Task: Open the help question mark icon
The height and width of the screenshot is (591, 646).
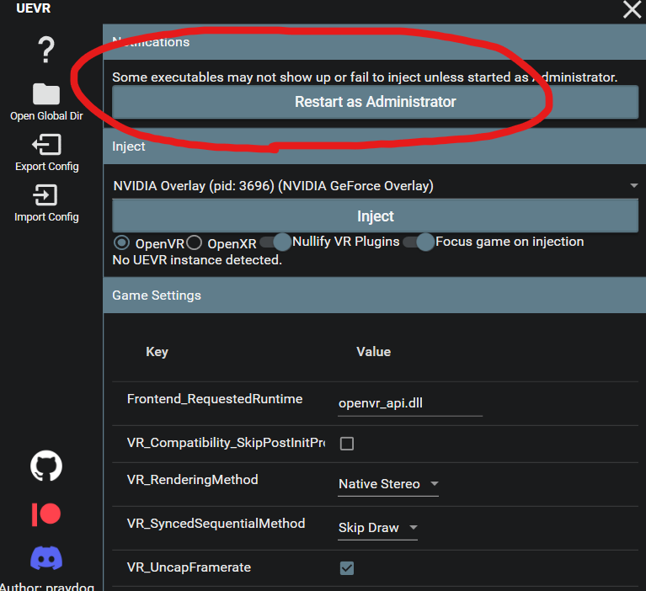Action: pos(46,50)
